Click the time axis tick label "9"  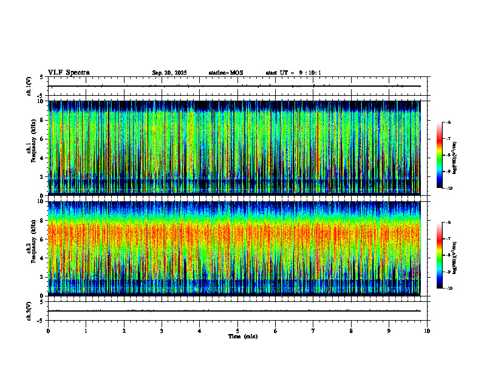[389, 331]
